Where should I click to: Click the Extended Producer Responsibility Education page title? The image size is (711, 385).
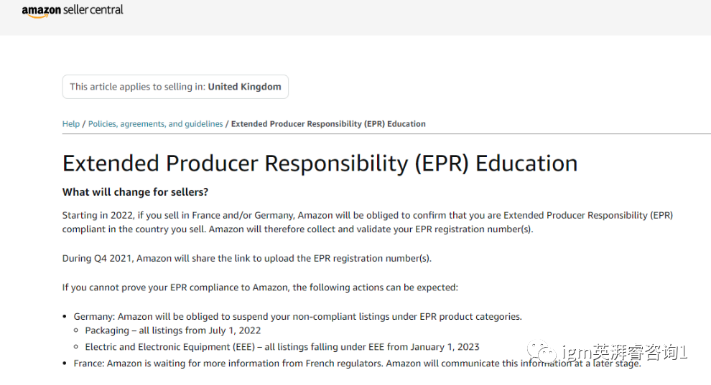[320, 163]
